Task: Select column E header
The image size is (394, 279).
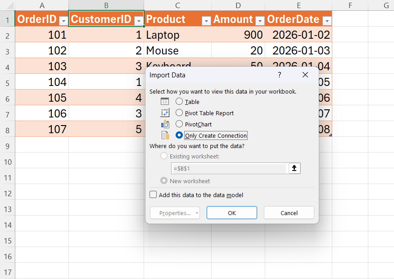Action: [299, 5]
